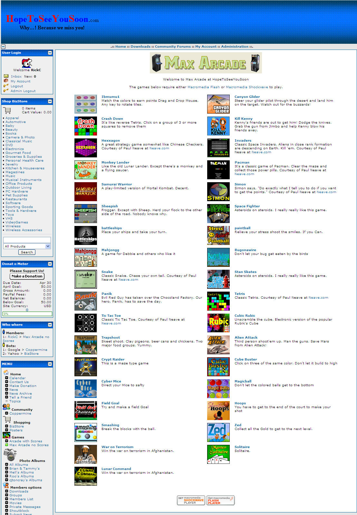Open Canyon Glider game icon
Image resolution: width=357 pixels, height=515 pixels.
tap(218, 104)
